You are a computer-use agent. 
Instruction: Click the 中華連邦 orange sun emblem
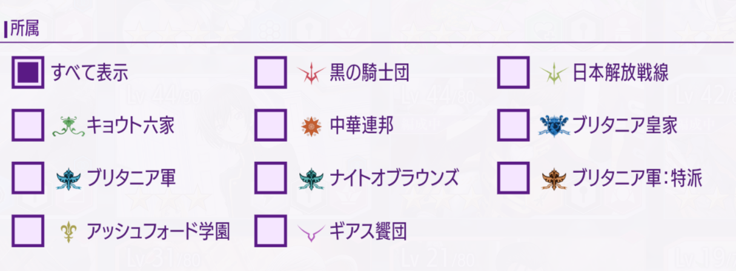click(310, 125)
